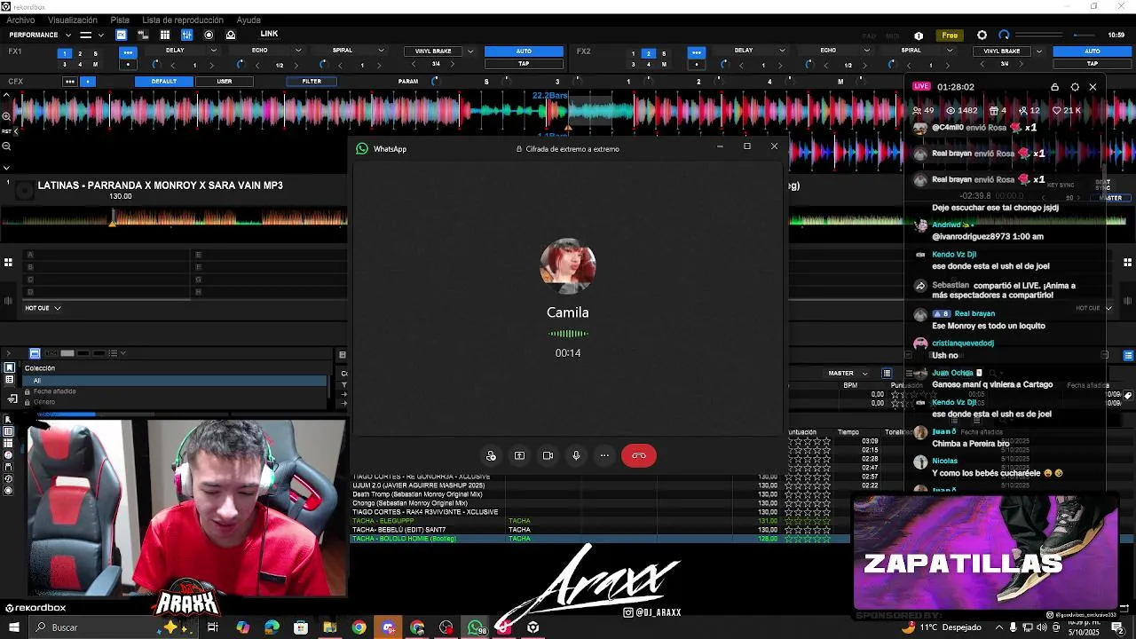
Task: Click the lock icon on live overlay
Action: pyautogui.click(x=1054, y=87)
